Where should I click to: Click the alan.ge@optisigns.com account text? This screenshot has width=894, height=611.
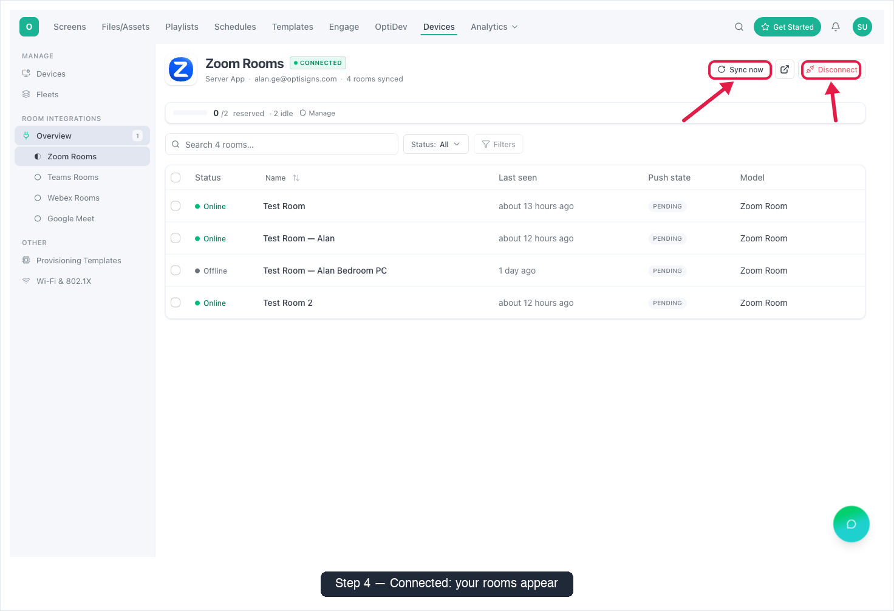point(295,79)
